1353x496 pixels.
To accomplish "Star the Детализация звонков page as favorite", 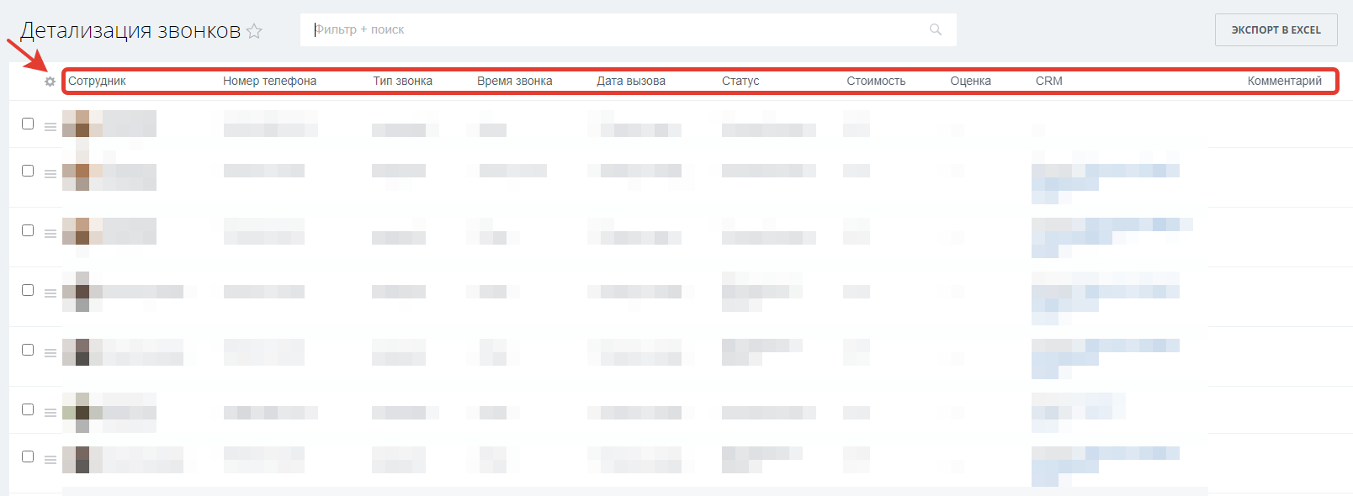I will pyautogui.click(x=254, y=31).
